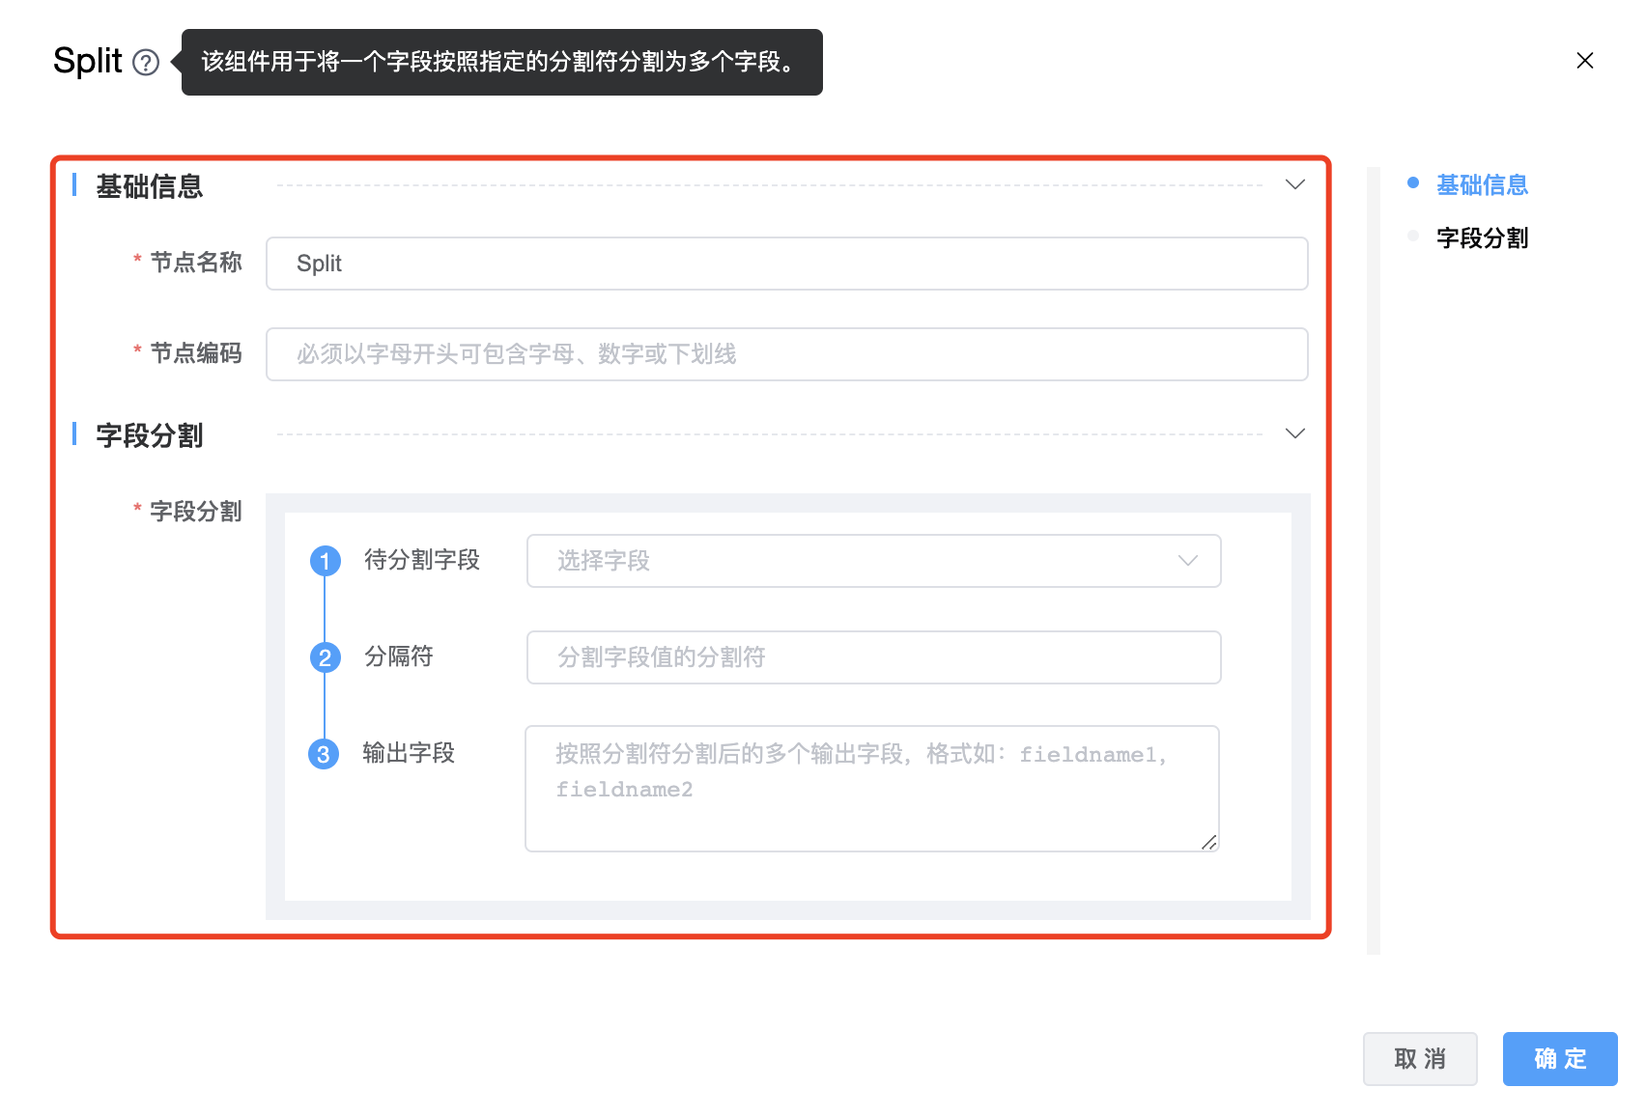Click step 1 circle for 待分割字段
This screenshot has height=1116, width=1646.
[x=325, y=561]
